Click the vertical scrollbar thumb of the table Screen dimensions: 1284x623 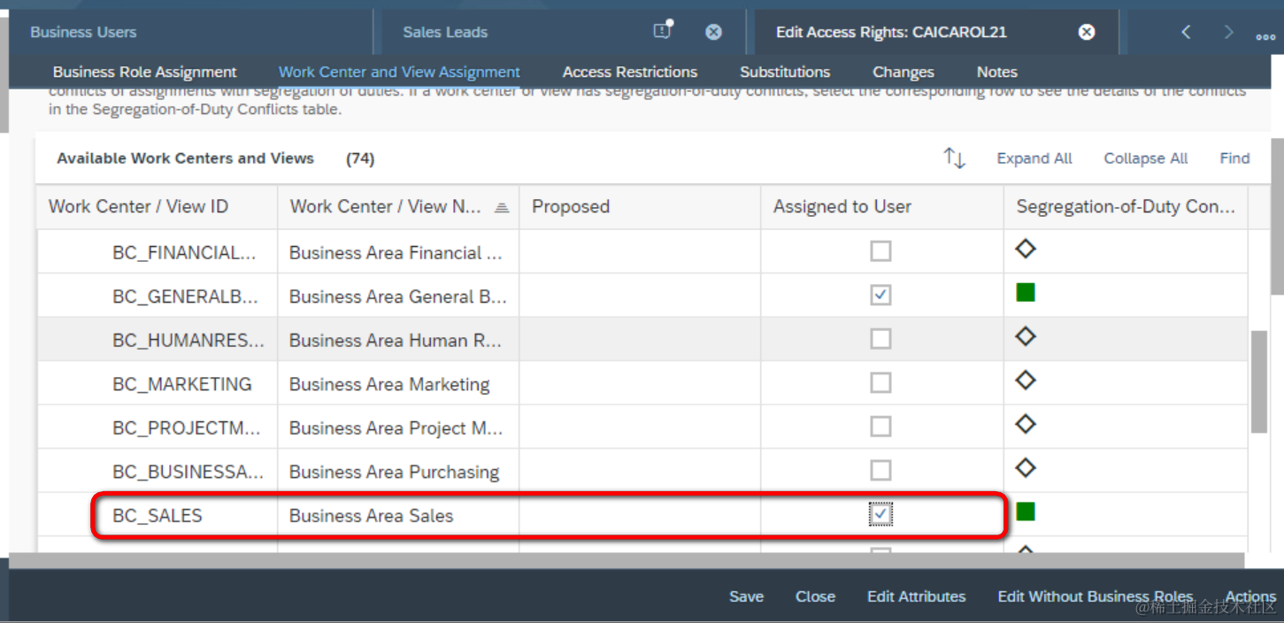click(1259, 381)
